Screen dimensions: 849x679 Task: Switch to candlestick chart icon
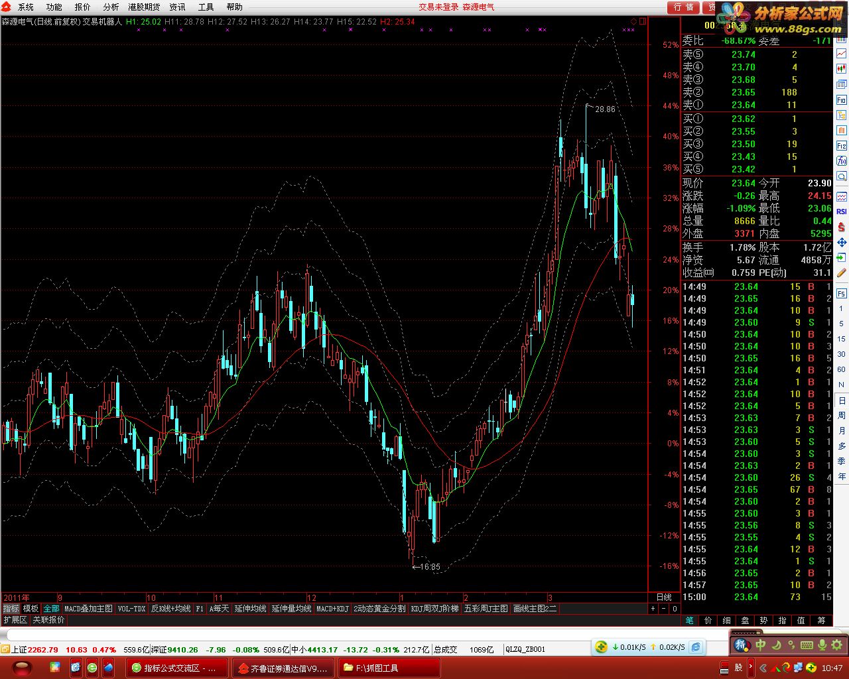point(841,68)
